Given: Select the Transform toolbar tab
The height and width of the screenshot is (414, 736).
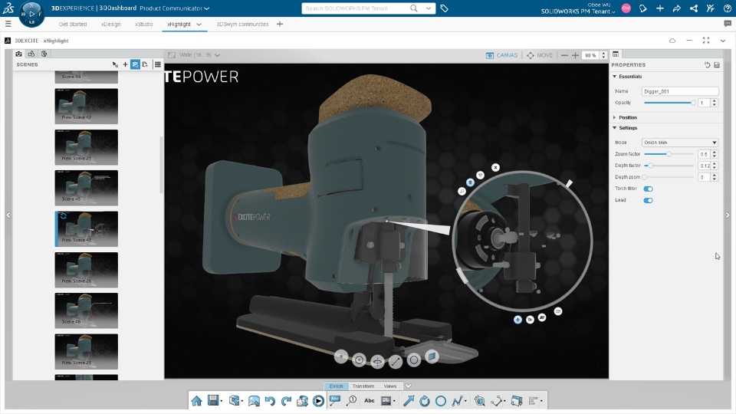Looking at the screenshot, I should 363,386.
